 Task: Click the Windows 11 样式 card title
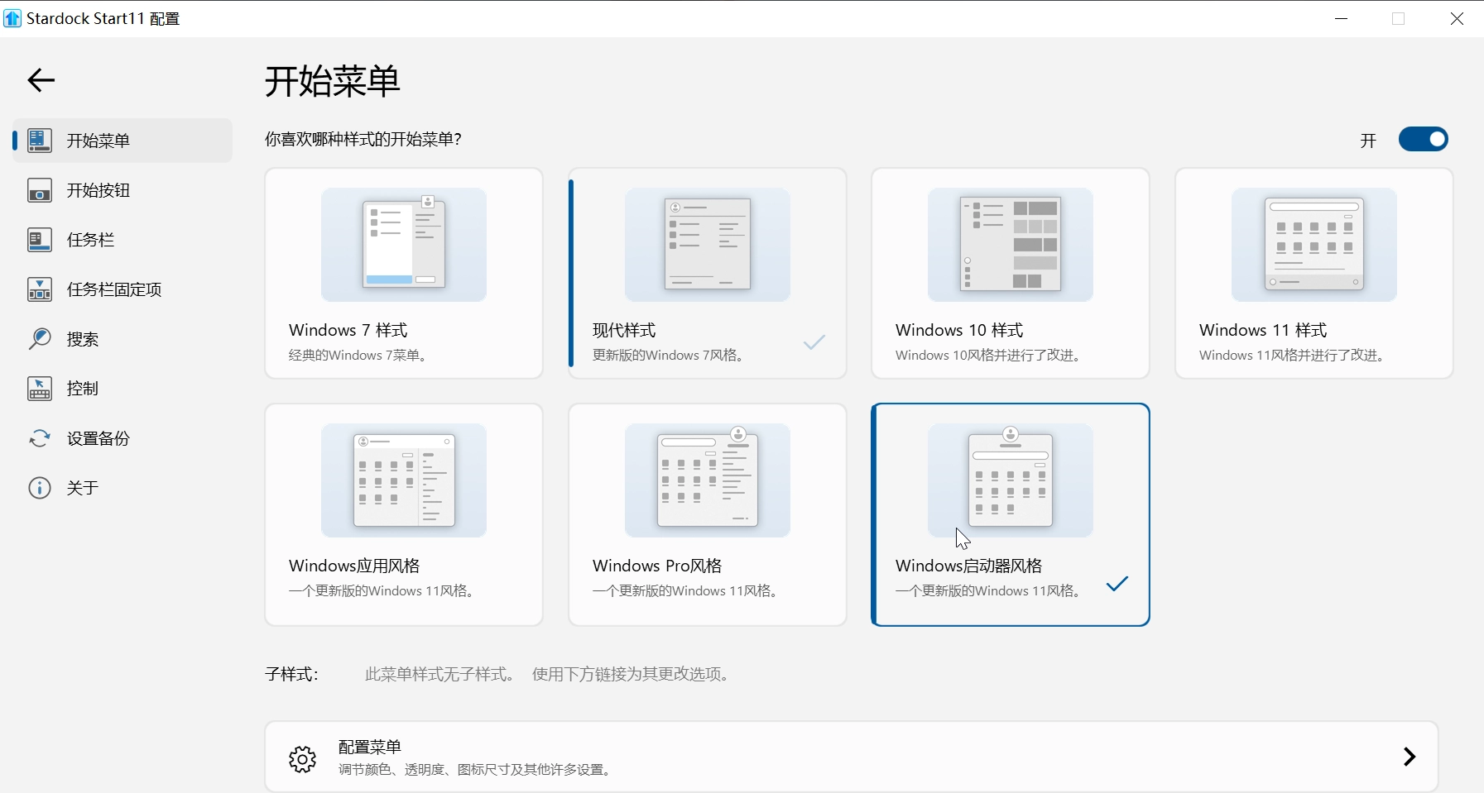point(1263,330)
